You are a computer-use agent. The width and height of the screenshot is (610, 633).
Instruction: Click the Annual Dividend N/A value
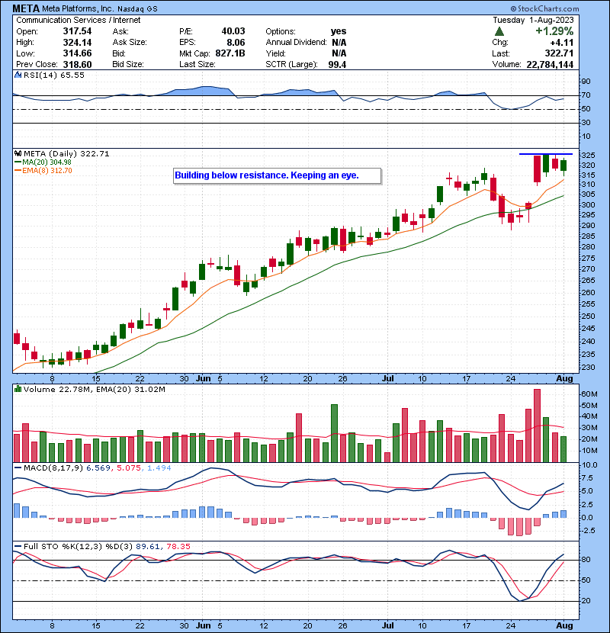point(339,43)
